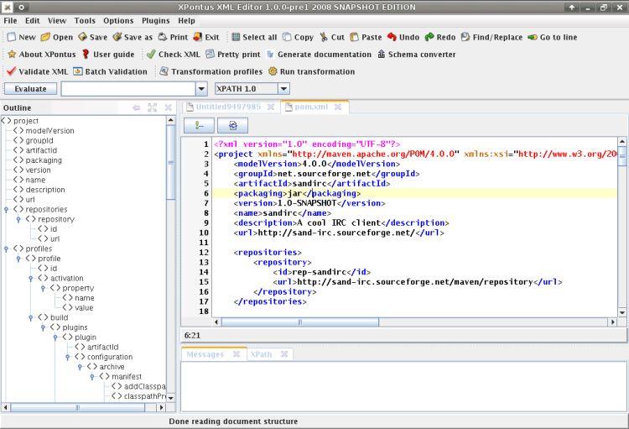Click the Exit toolbar icon

pos(198,37)
